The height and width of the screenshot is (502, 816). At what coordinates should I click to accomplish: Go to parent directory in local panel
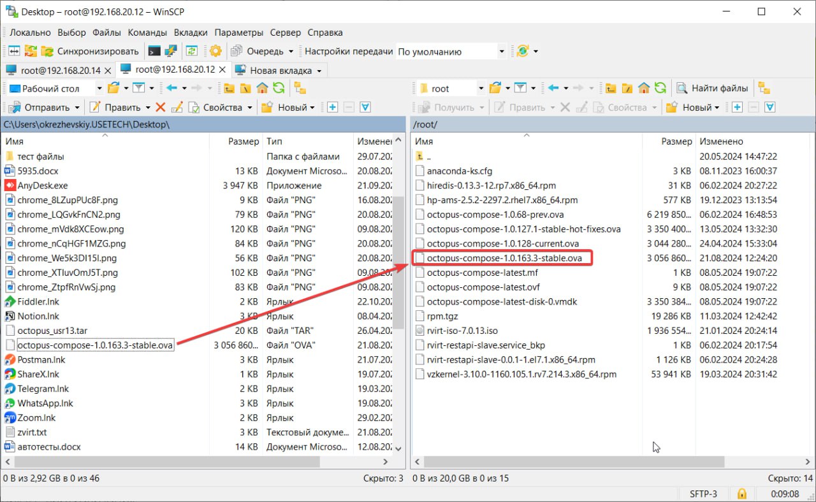pos(229,88)
